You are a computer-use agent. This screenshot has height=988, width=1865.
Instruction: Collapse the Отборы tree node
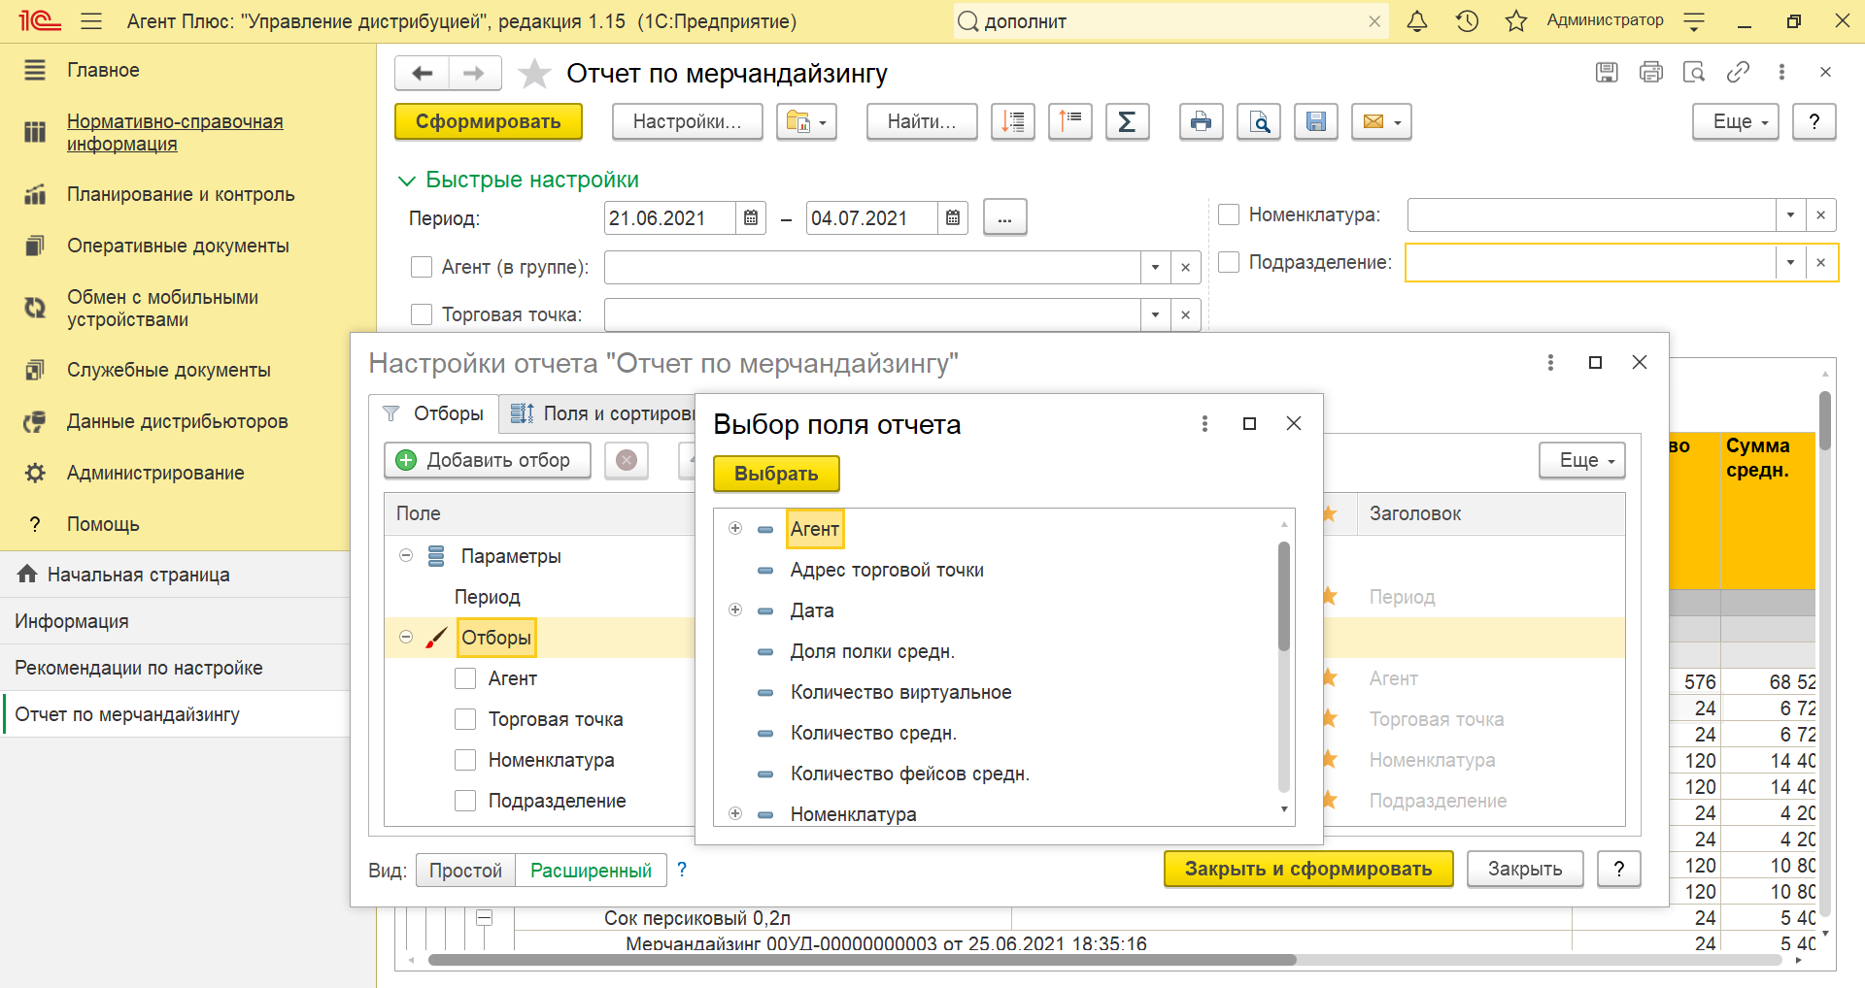406,638
